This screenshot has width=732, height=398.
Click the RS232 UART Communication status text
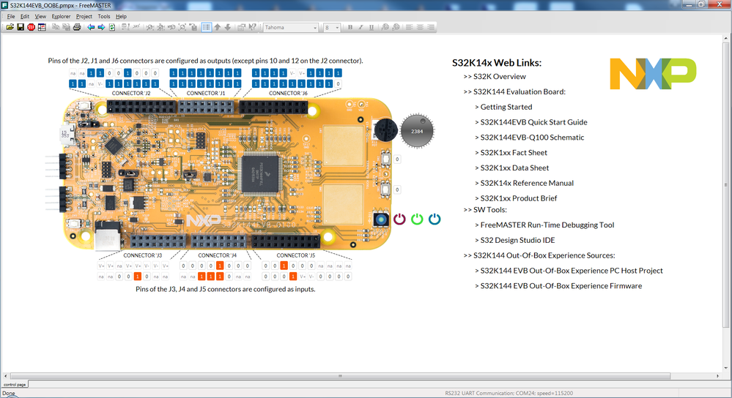click(x=509, y=394)
